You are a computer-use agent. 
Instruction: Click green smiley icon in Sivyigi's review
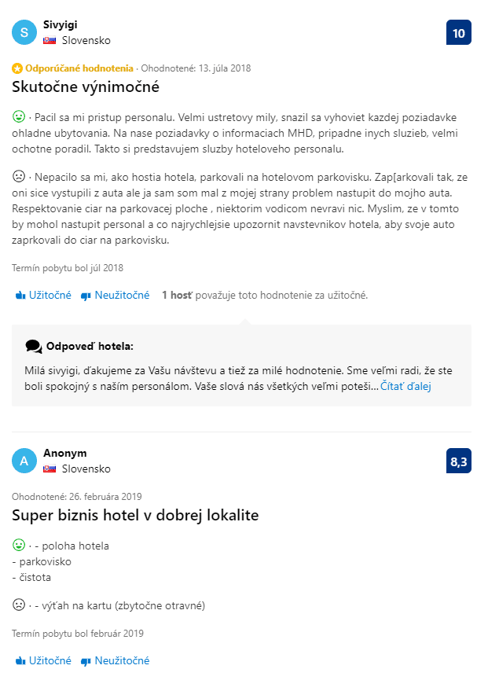pyautogui.click(x=19, y=116)
